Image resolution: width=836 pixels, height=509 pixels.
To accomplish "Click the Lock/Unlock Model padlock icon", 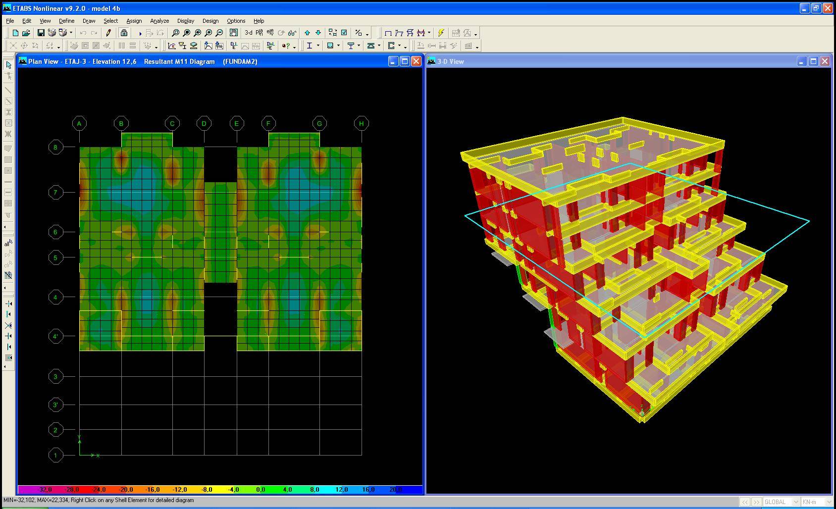I will (124, 33).
